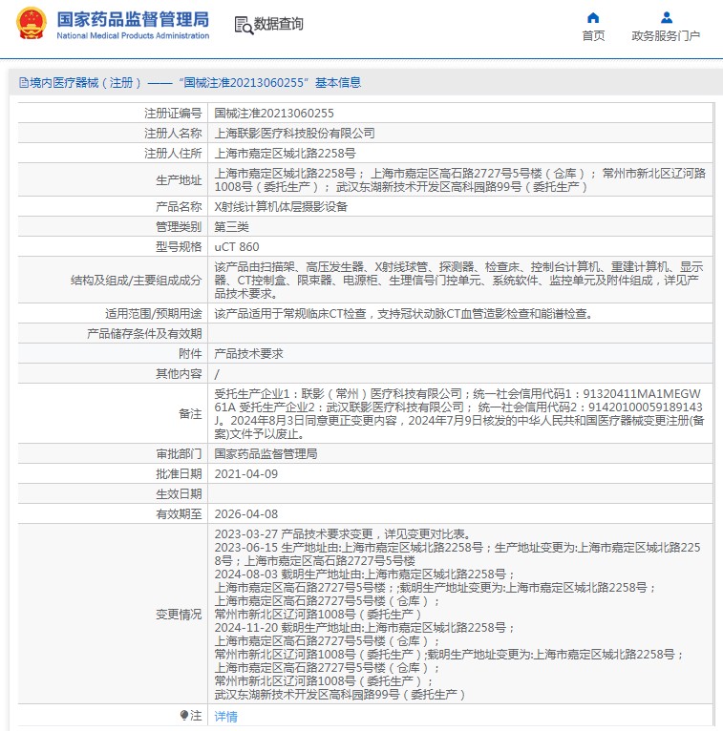Click the 其他内容 label
The width and height of the screenshot is (723, 731).
point(179,374)
